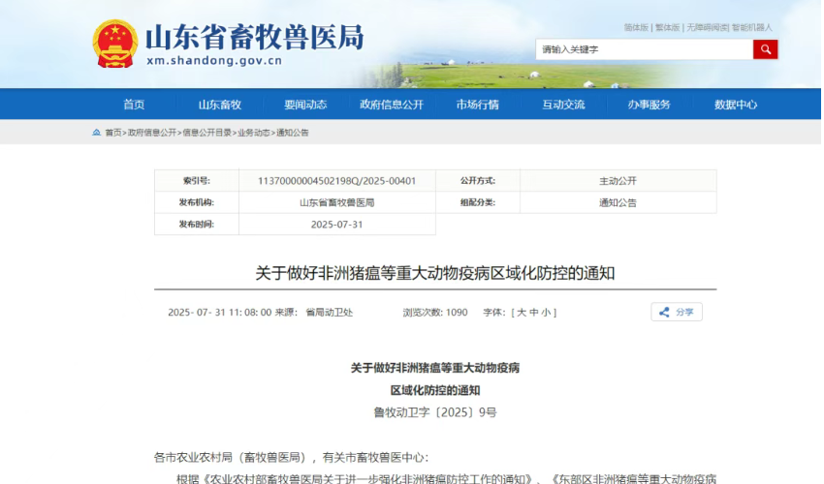Open the 市场行情 menu item
This screenshot has width=824, height=484.
[x=478, y=105]
